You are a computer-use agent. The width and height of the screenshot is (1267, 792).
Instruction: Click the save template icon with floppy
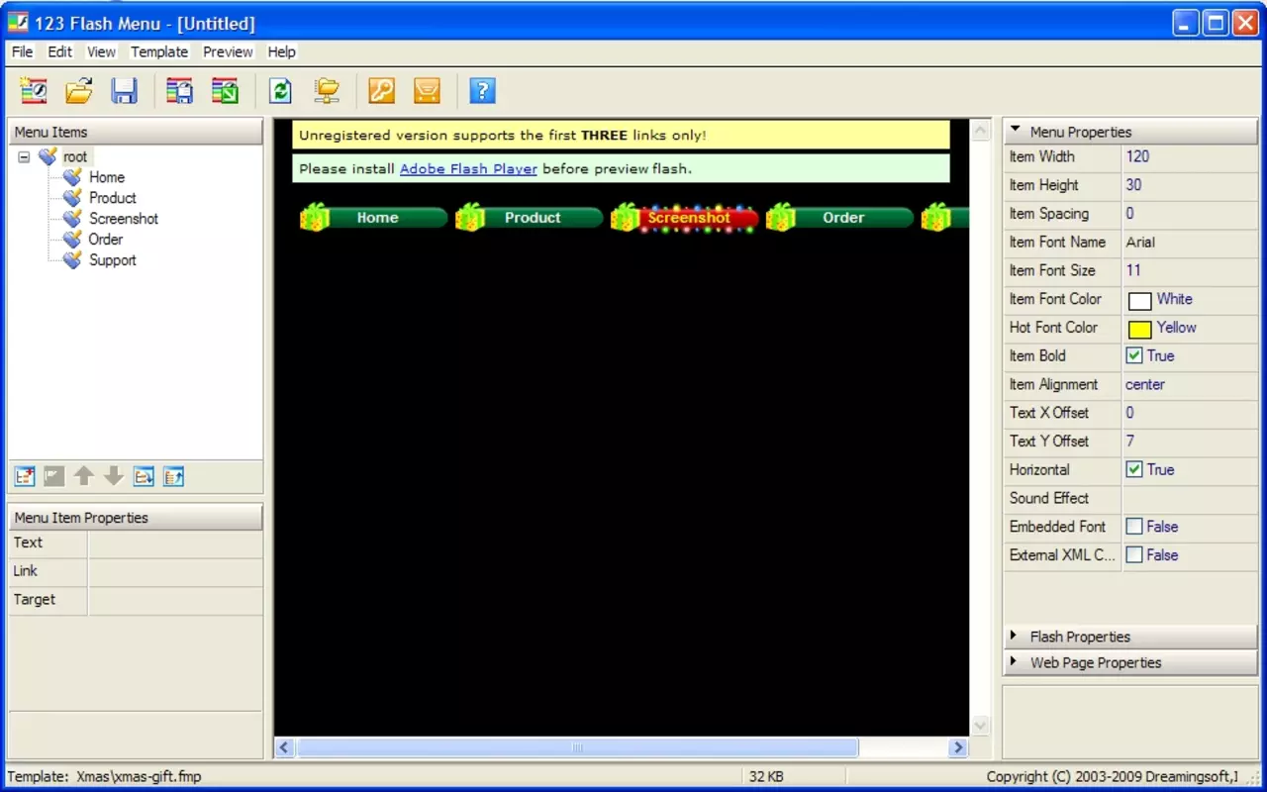(x=179, y=91)
